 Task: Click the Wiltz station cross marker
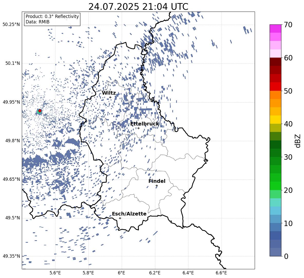pyautogui.click(x=110, y=97)
